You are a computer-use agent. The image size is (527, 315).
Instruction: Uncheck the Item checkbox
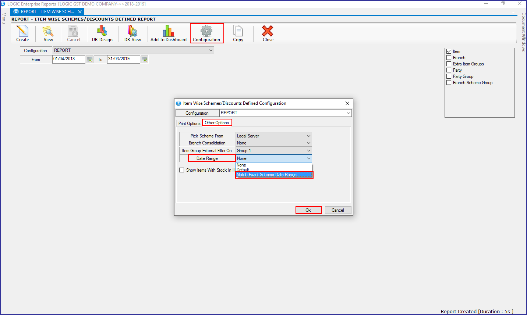coord(449,51)
